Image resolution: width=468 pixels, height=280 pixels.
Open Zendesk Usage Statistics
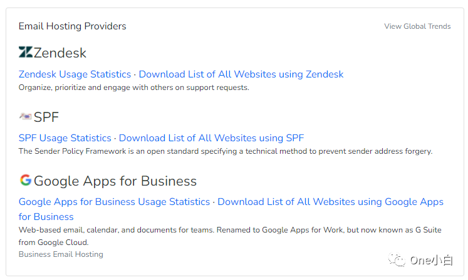[x=75, y=74]
